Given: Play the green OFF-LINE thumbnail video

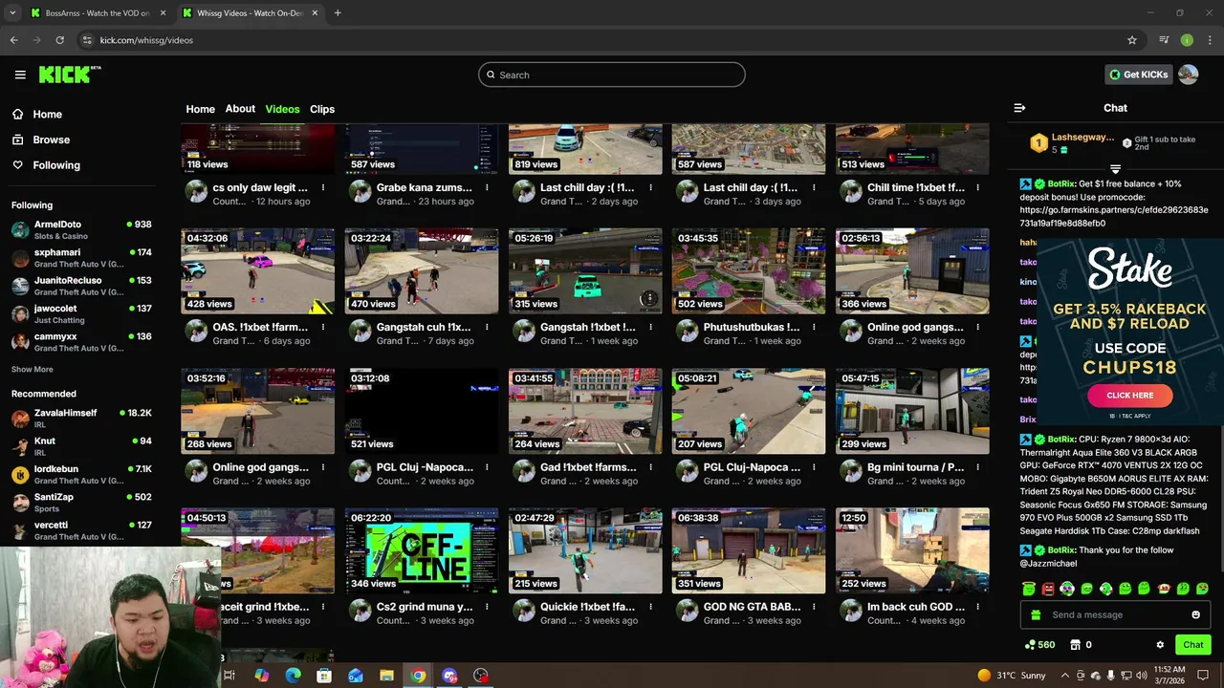Looking at the screenshot, I should tap(422, 551).
